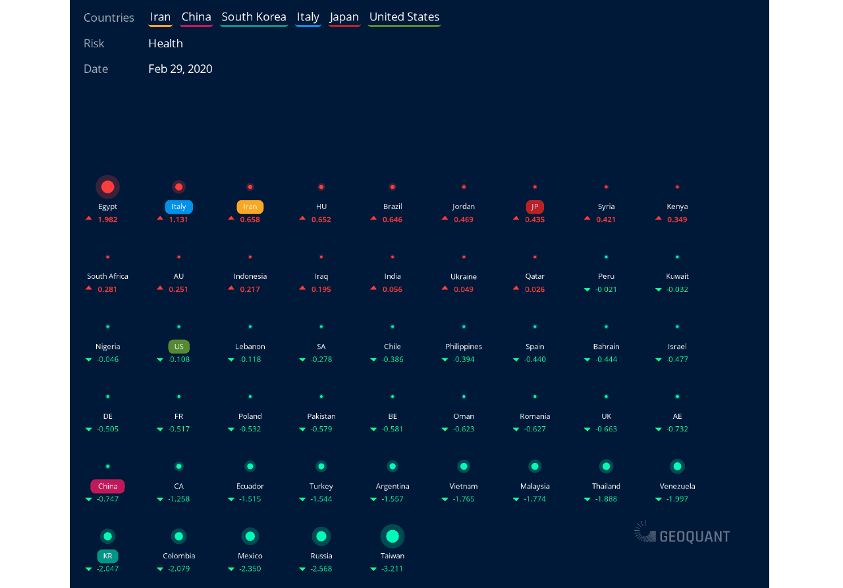Click the pink China color badge
Image resolution: width=843 pixels, height=588 pixels.
click(107, 486)
